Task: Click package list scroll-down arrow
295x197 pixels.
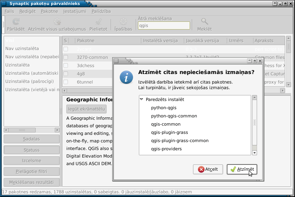Action: coord(288,85)
